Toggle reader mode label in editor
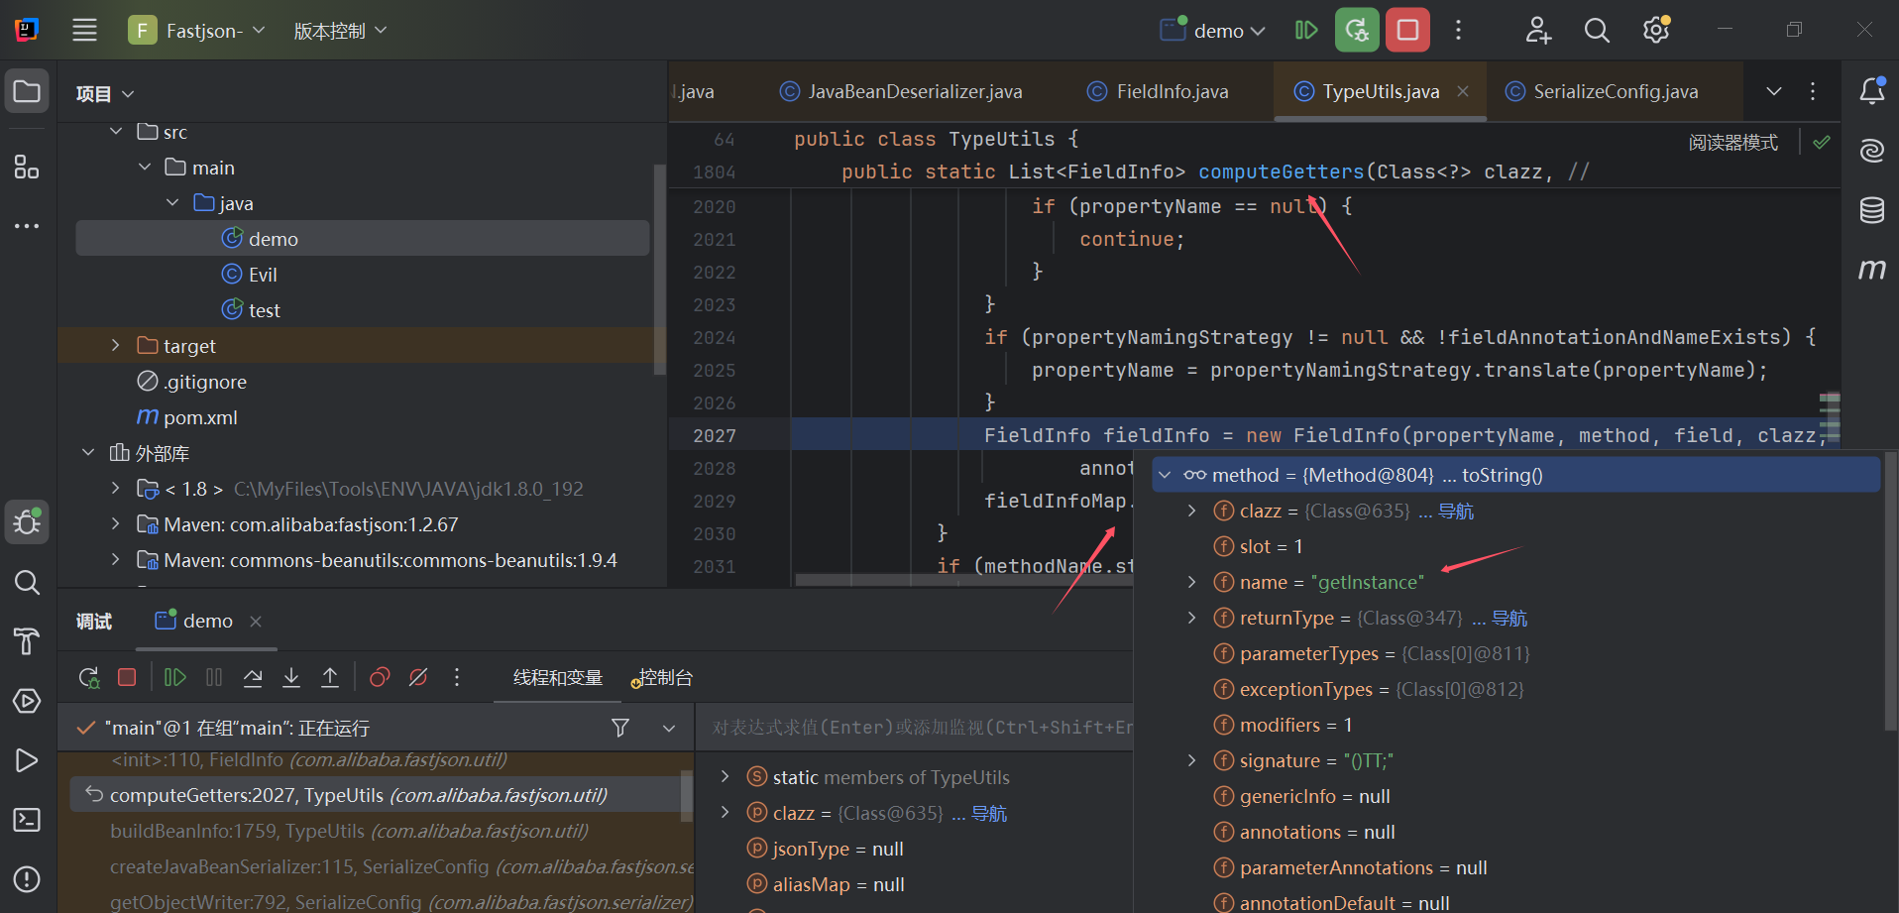The image size is (1899, 913). [x=1733, y=143]
